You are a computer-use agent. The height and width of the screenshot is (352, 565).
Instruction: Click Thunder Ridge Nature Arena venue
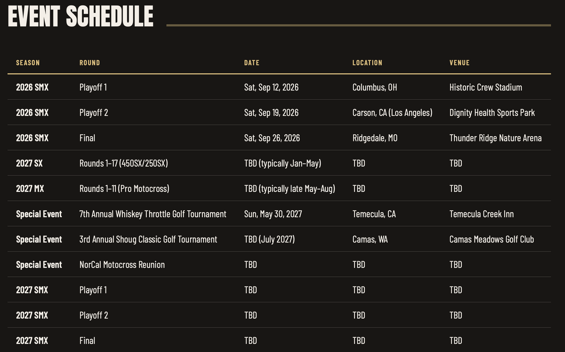(495, 138)
